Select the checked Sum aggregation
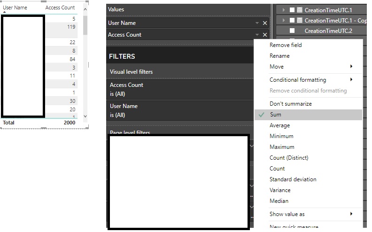Image resolution: width=372 pixels, height=232 pixels. point(309,115)
